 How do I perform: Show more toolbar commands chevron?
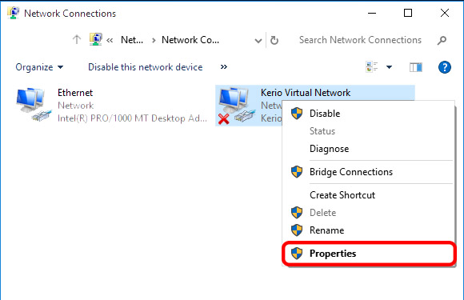(x=224, y=67)
